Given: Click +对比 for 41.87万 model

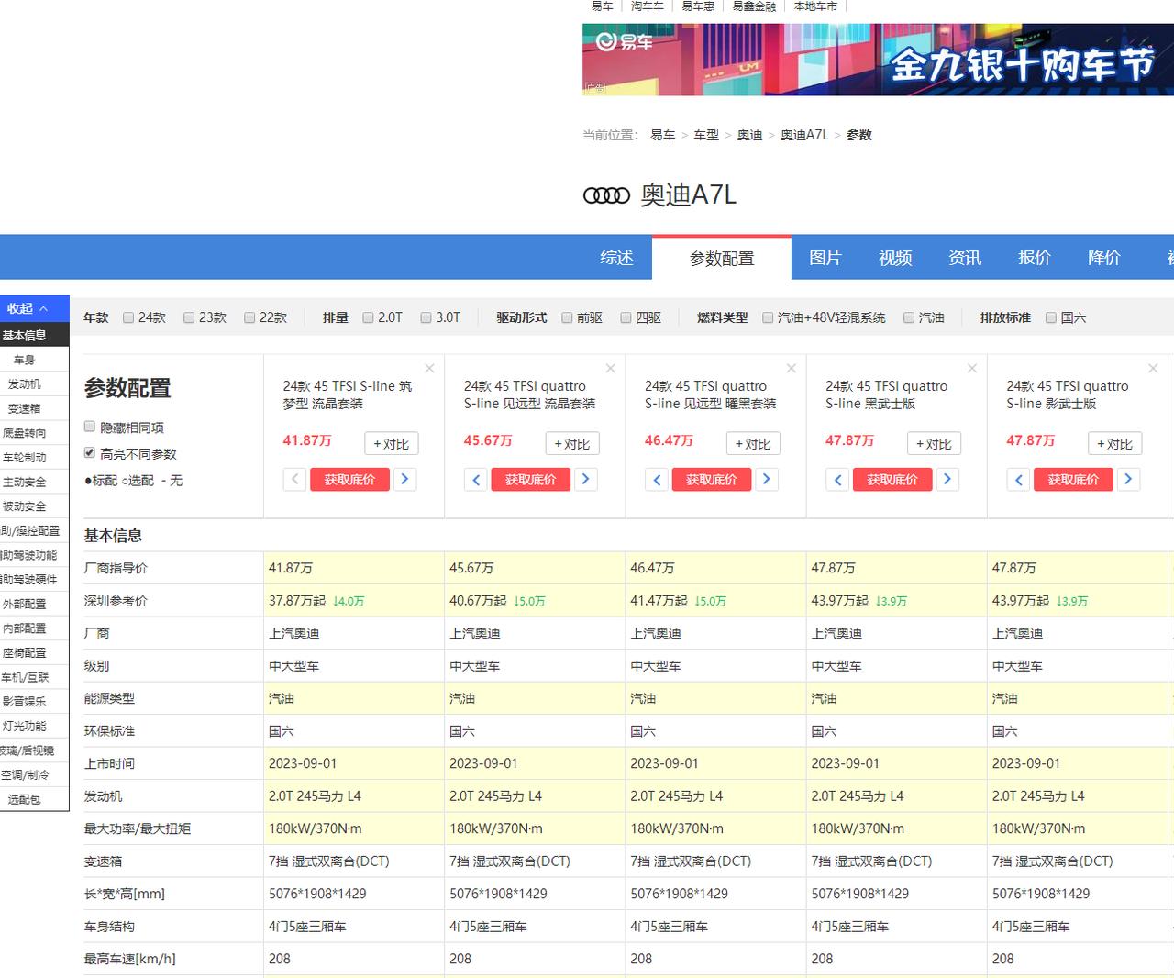Looking at the screenshot, I should pyautogui.click(x=392, y=444).
